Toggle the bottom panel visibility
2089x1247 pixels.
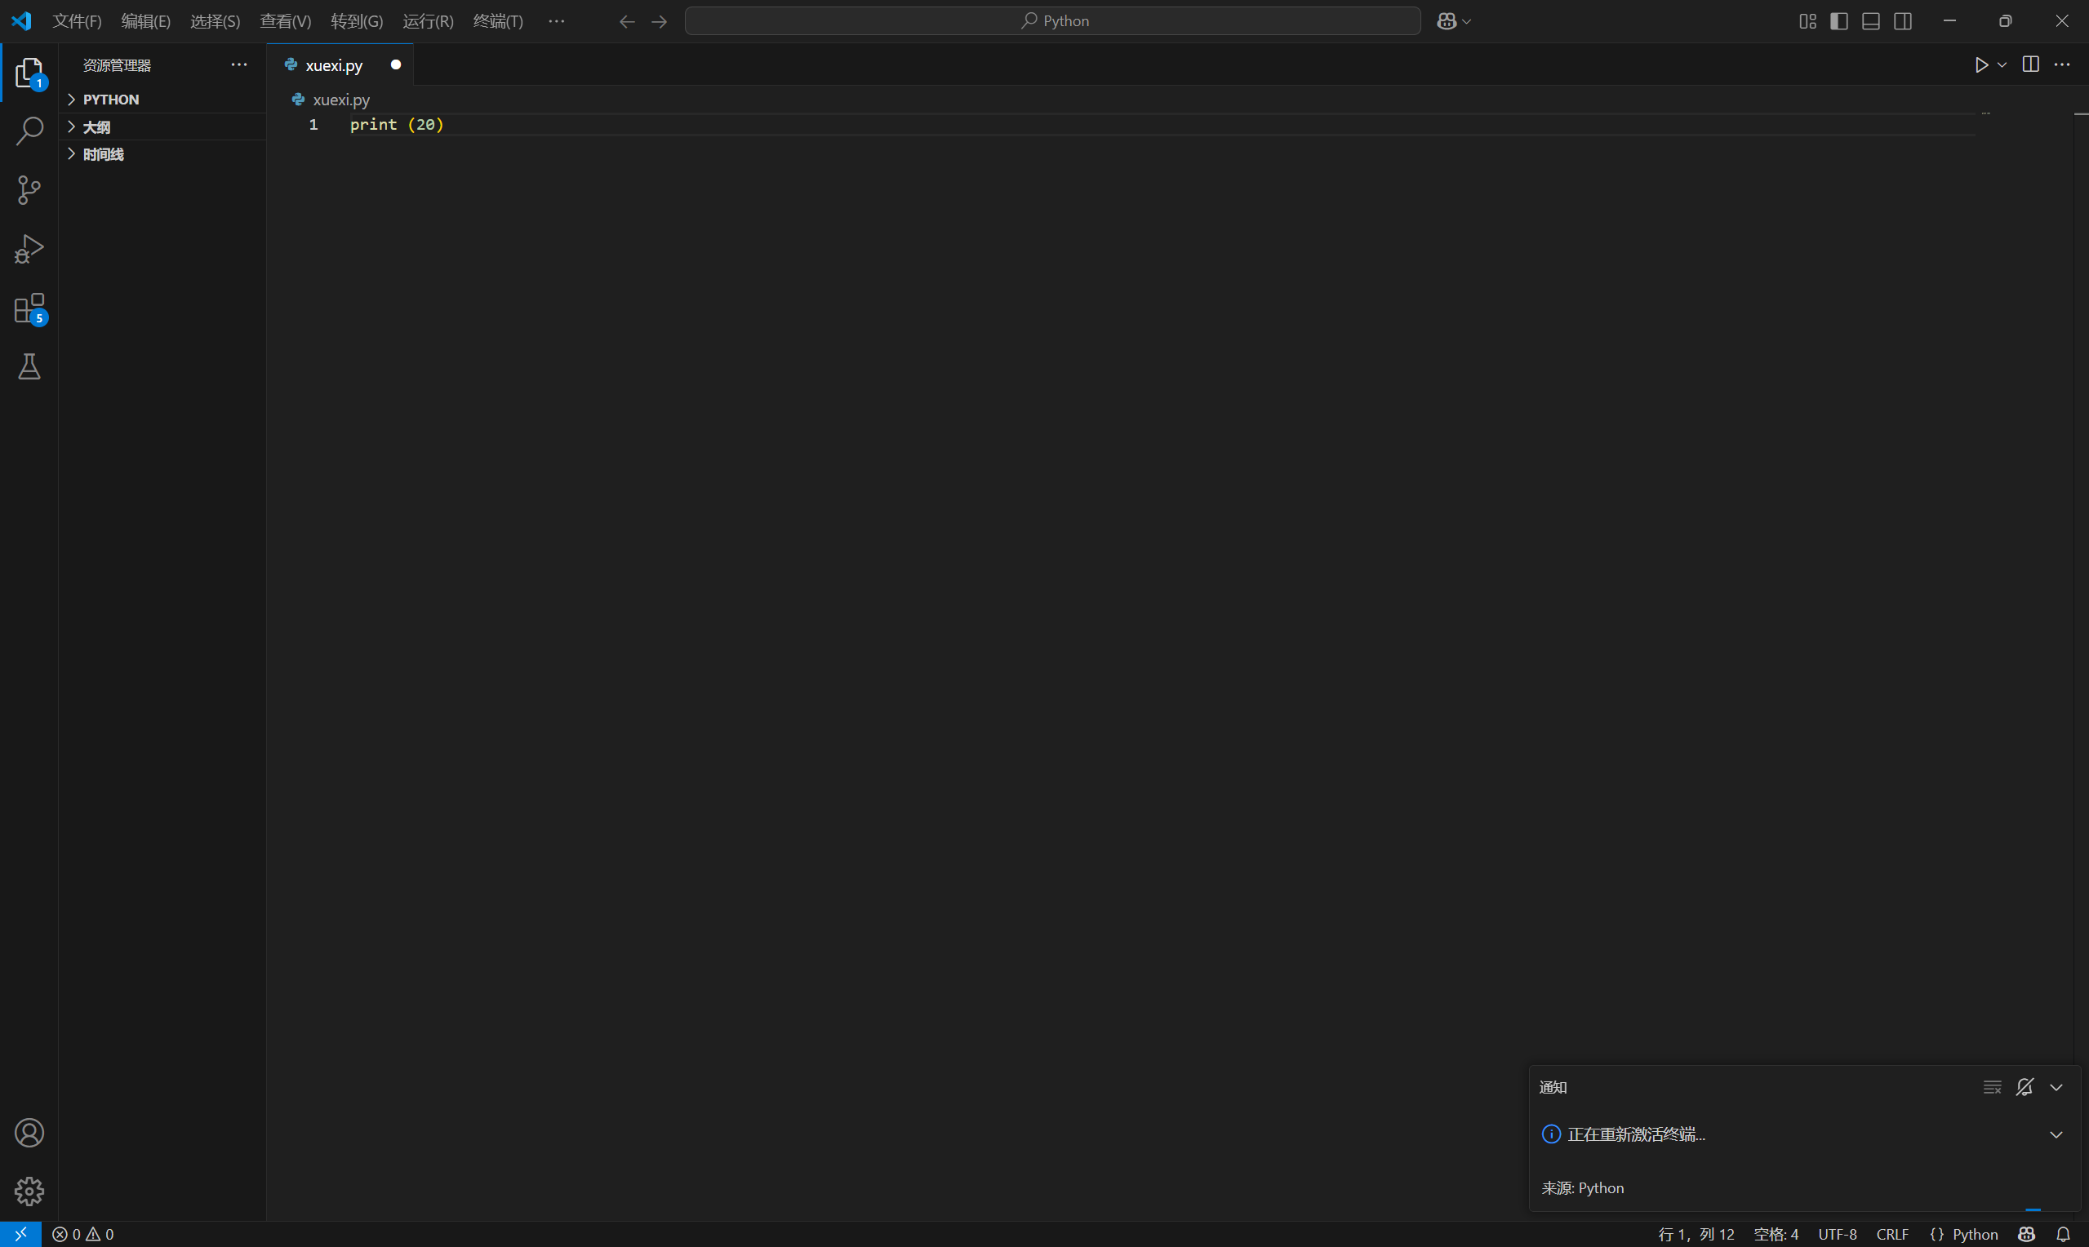[1870, 21]
